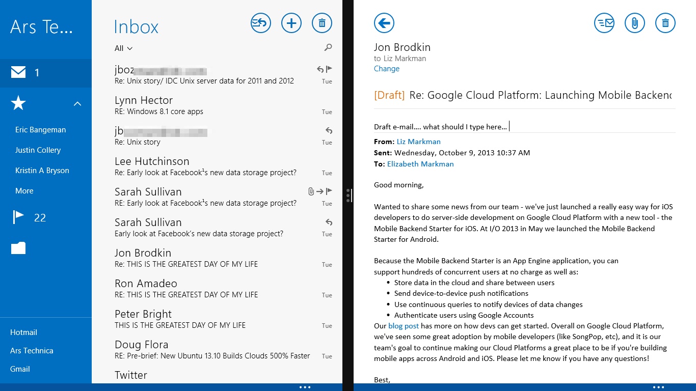The image size is (696, 391).
Task: Toggle flag on the IDC Unix server data email
Action: (x=329, y=69)
